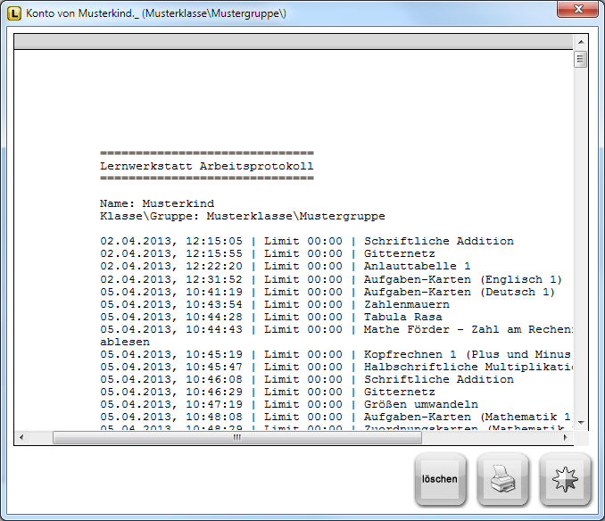This screenshot has width=605, height=521.
Task: Click the Lernwerkstatt Arbeitsprotokoll heading
Action: 206,166
